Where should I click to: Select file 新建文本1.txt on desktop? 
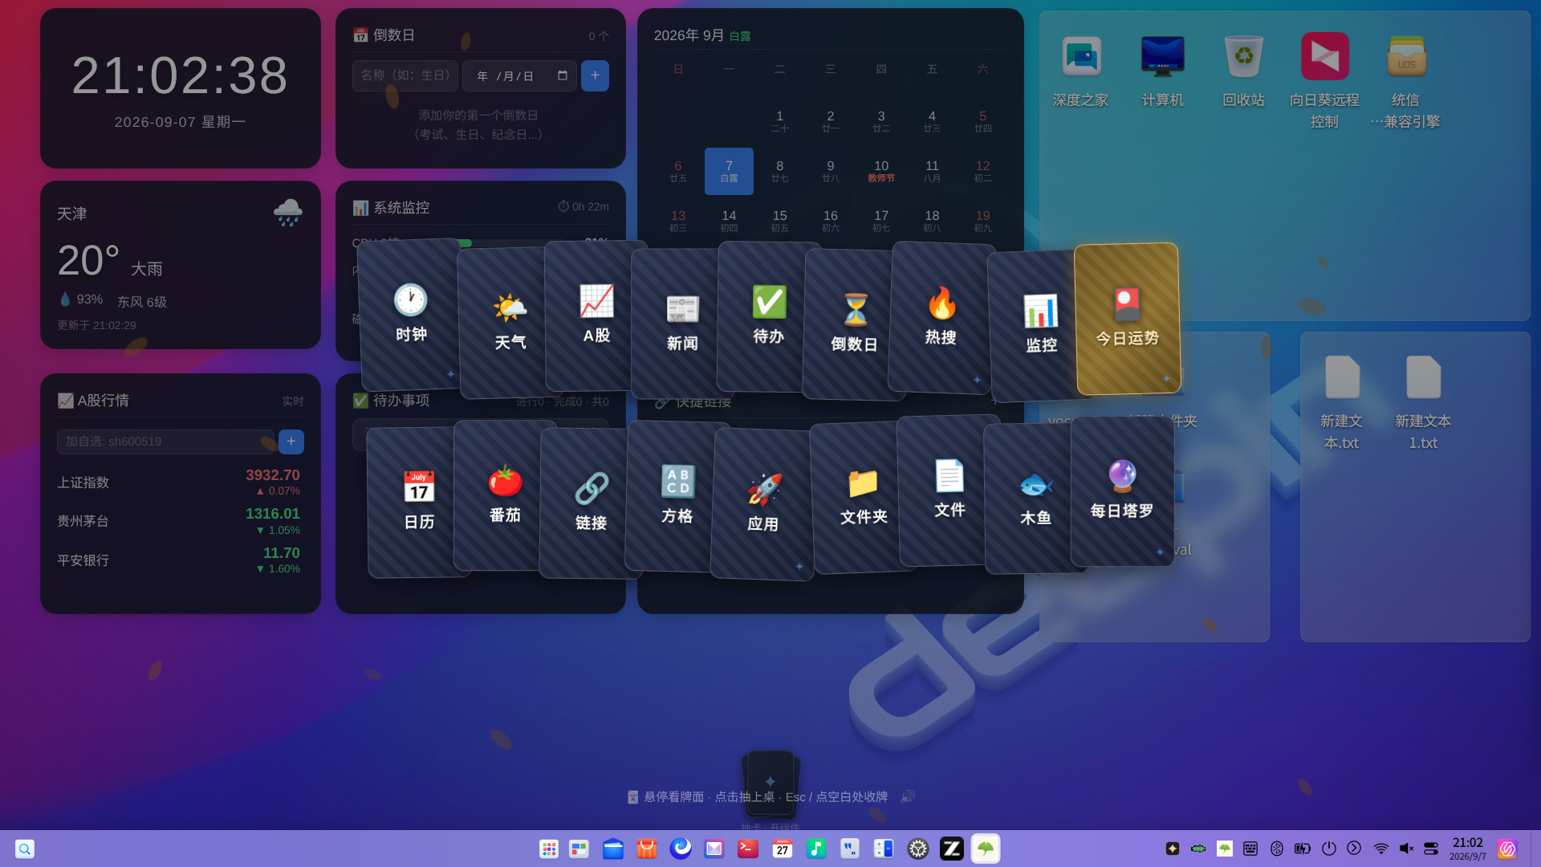1423,403
